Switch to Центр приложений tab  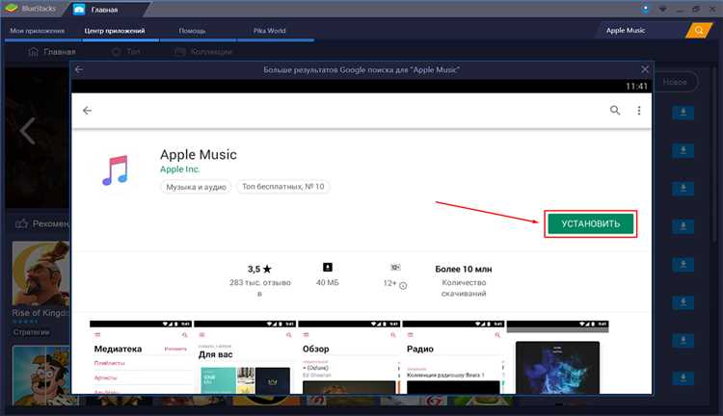coord(115,31)
